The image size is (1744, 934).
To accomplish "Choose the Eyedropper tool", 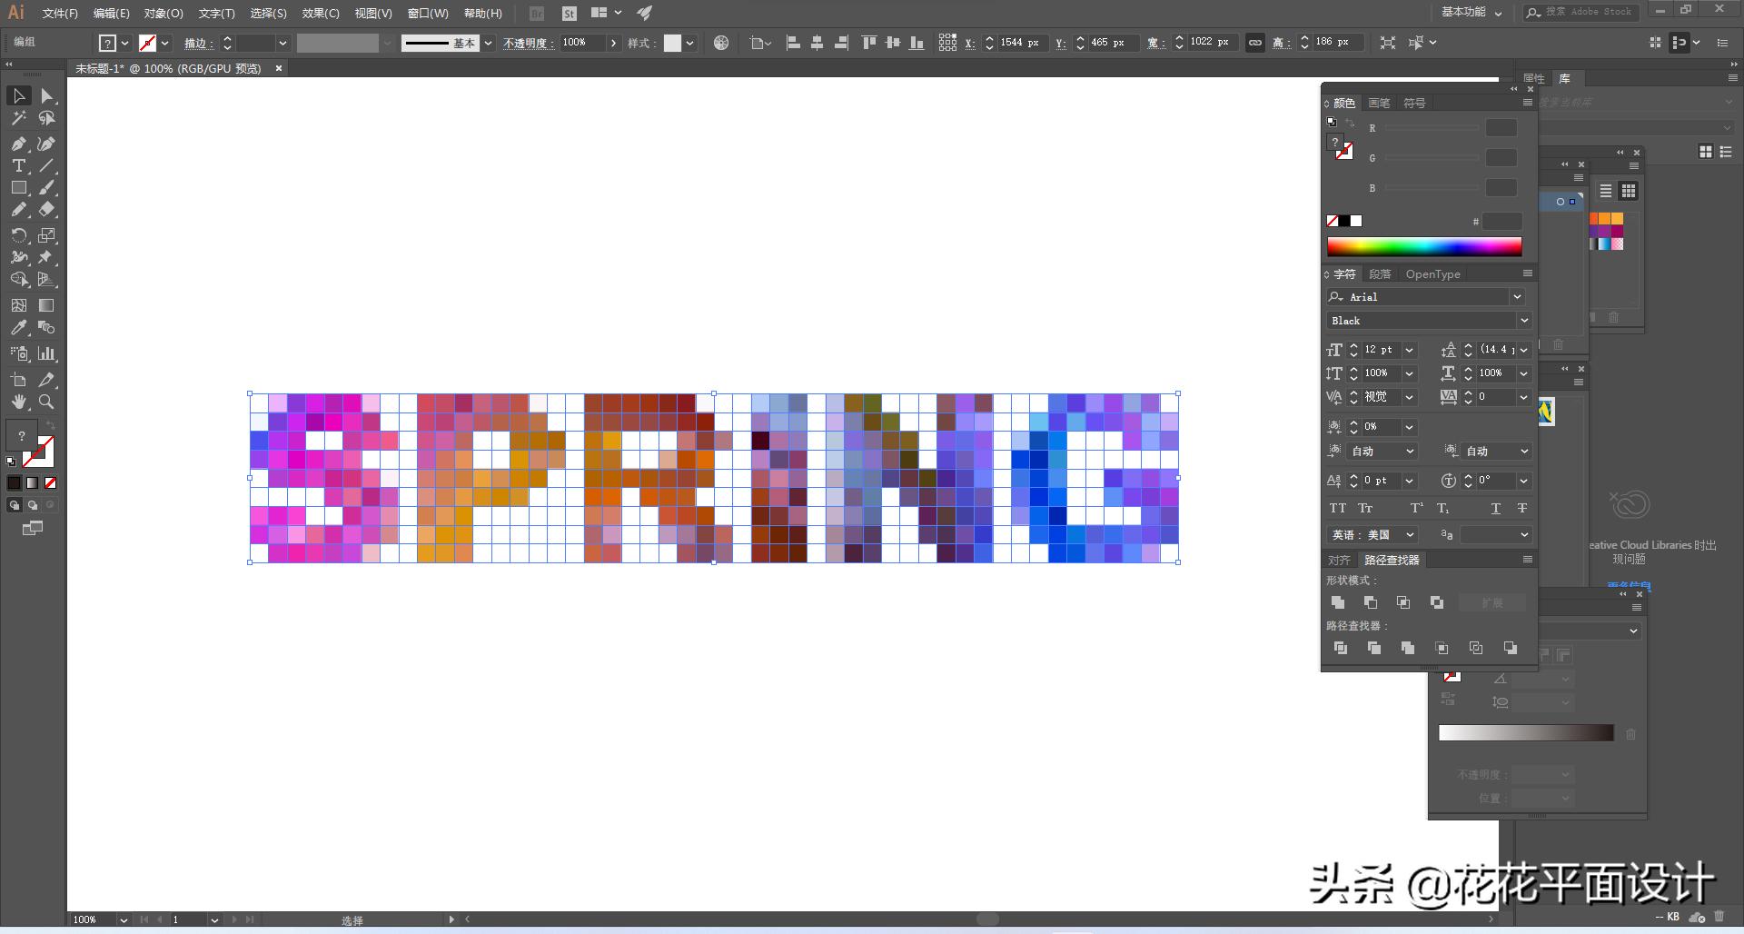I will 18,328.
